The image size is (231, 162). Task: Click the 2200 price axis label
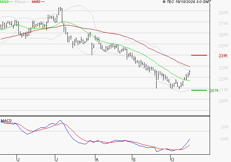pyautogui.click(x=223, y=79)
